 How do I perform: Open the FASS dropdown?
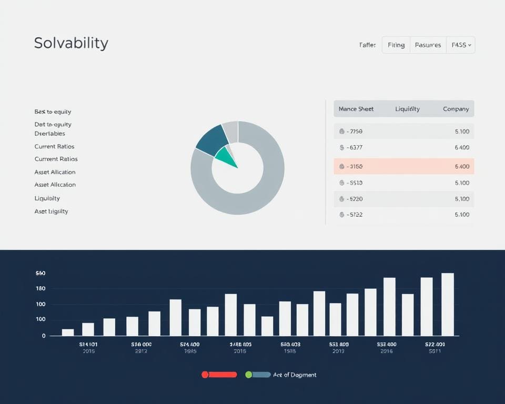[461, 45]
